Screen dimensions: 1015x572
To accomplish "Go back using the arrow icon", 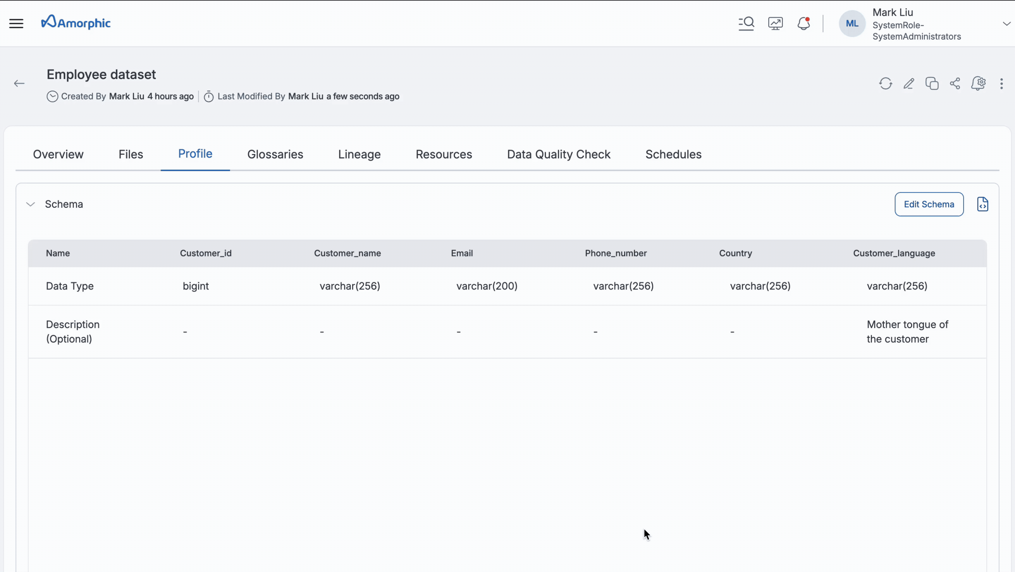I will pos(19,84).
